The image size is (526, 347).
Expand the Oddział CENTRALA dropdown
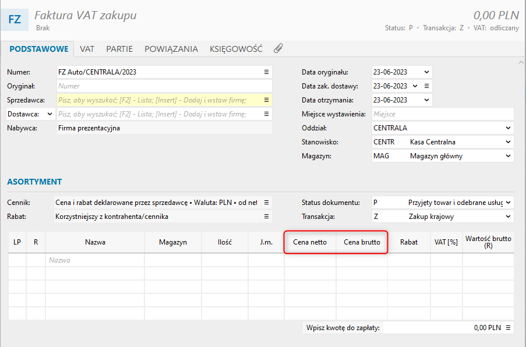point(509,128)
